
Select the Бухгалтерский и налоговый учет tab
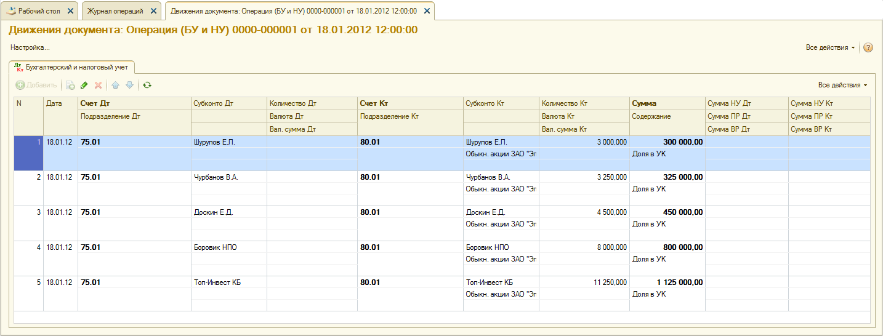click(x=72, y=66)
